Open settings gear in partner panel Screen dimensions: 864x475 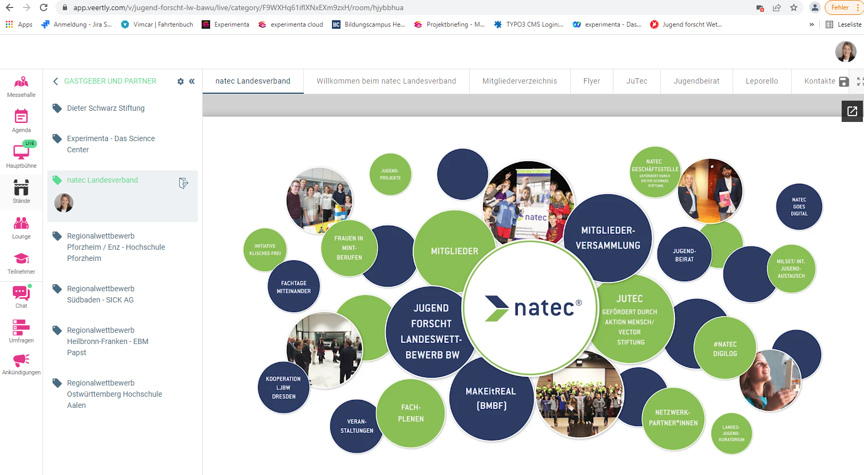[180, 81]
